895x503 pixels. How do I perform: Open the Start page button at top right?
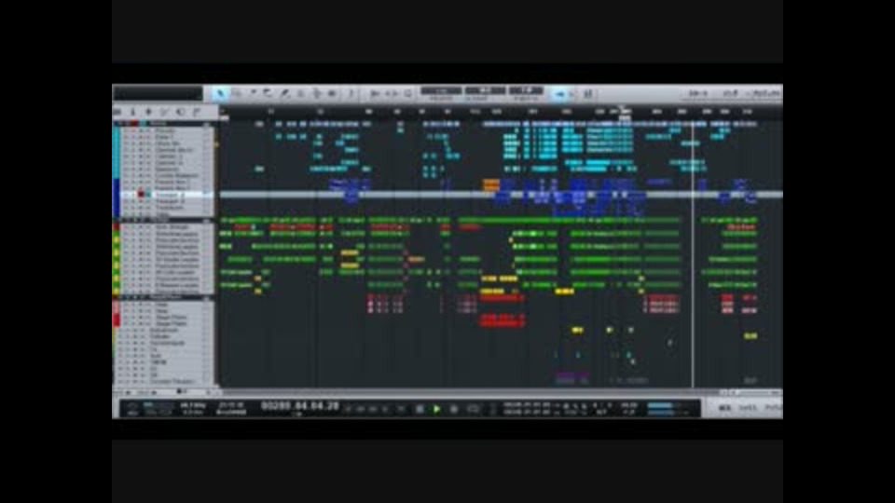(698, 93)
